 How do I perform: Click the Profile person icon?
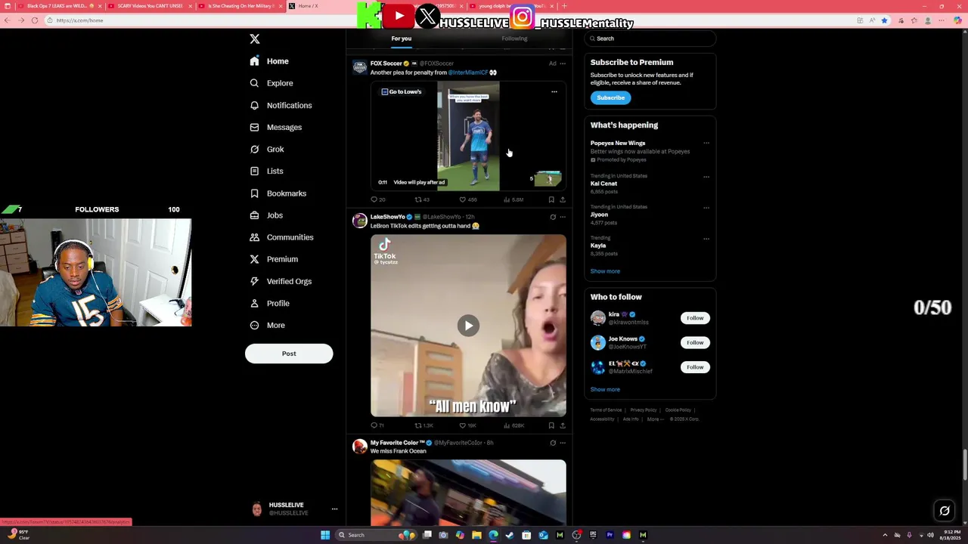coord(254,303)
